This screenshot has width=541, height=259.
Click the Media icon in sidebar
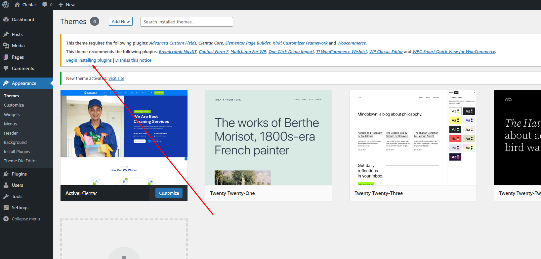[6, 46]
